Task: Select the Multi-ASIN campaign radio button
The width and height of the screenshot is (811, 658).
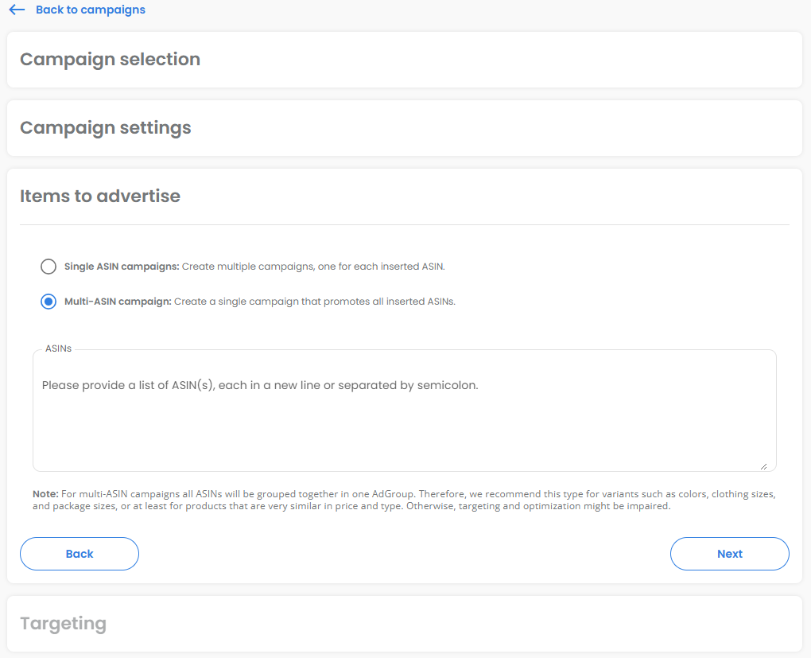Action: click(49, 302)
